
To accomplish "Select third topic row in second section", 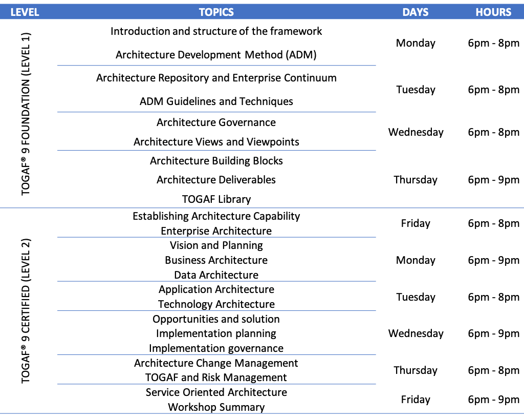I will click(x=216, y=296).
